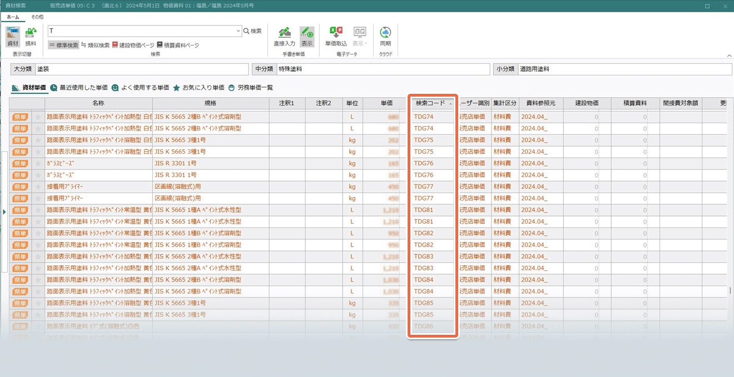
Task: Toggle 表示 of handwritten unit prices
Action: click(307, 37)
